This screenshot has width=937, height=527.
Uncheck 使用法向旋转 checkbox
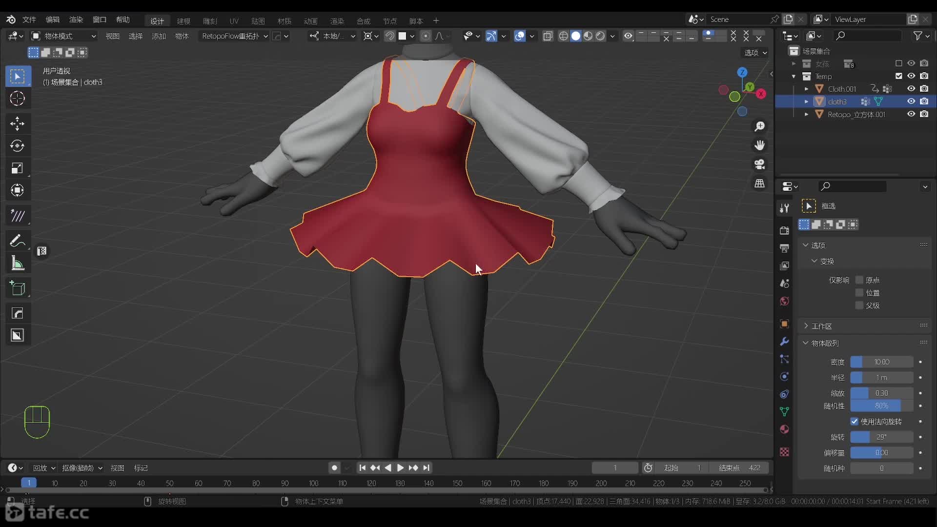click(854, 422)
